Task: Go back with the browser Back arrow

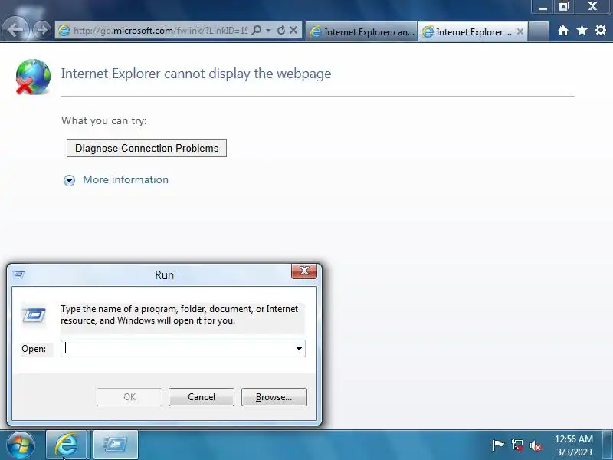Action: click(x=15, y=30)
